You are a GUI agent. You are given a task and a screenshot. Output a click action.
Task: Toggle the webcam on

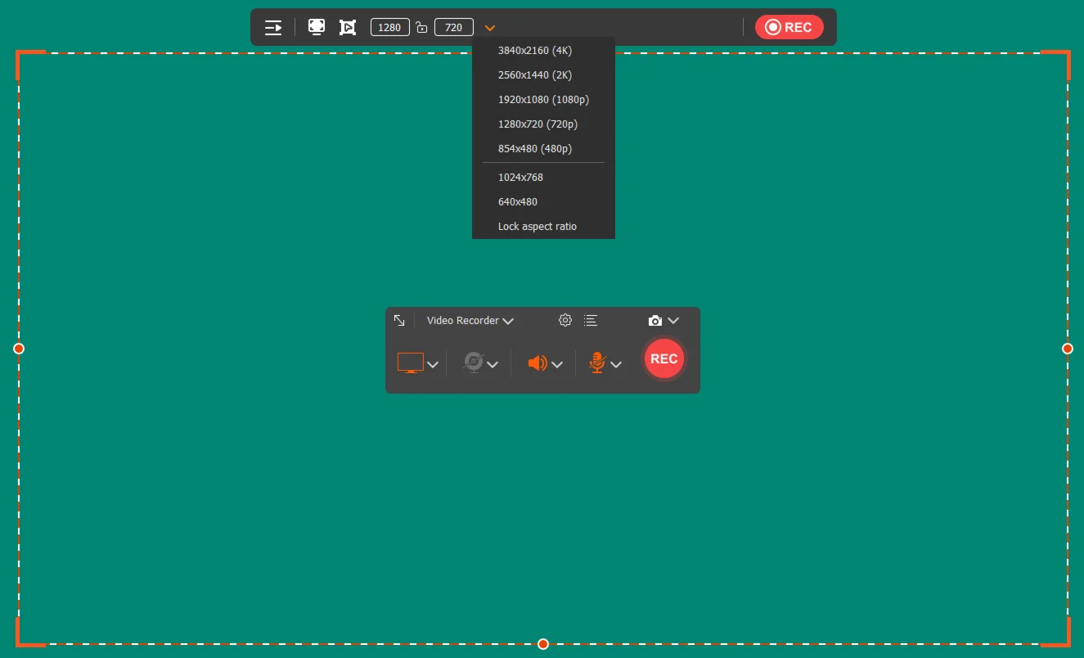tap(473, 363)
